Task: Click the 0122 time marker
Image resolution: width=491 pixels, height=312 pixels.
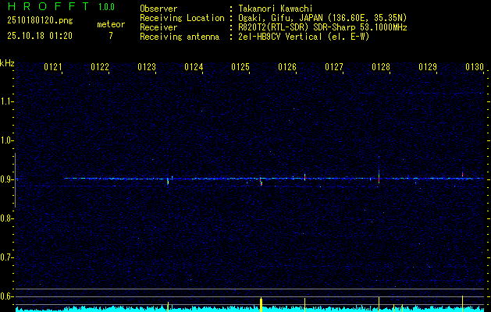Action: [100, 67]
